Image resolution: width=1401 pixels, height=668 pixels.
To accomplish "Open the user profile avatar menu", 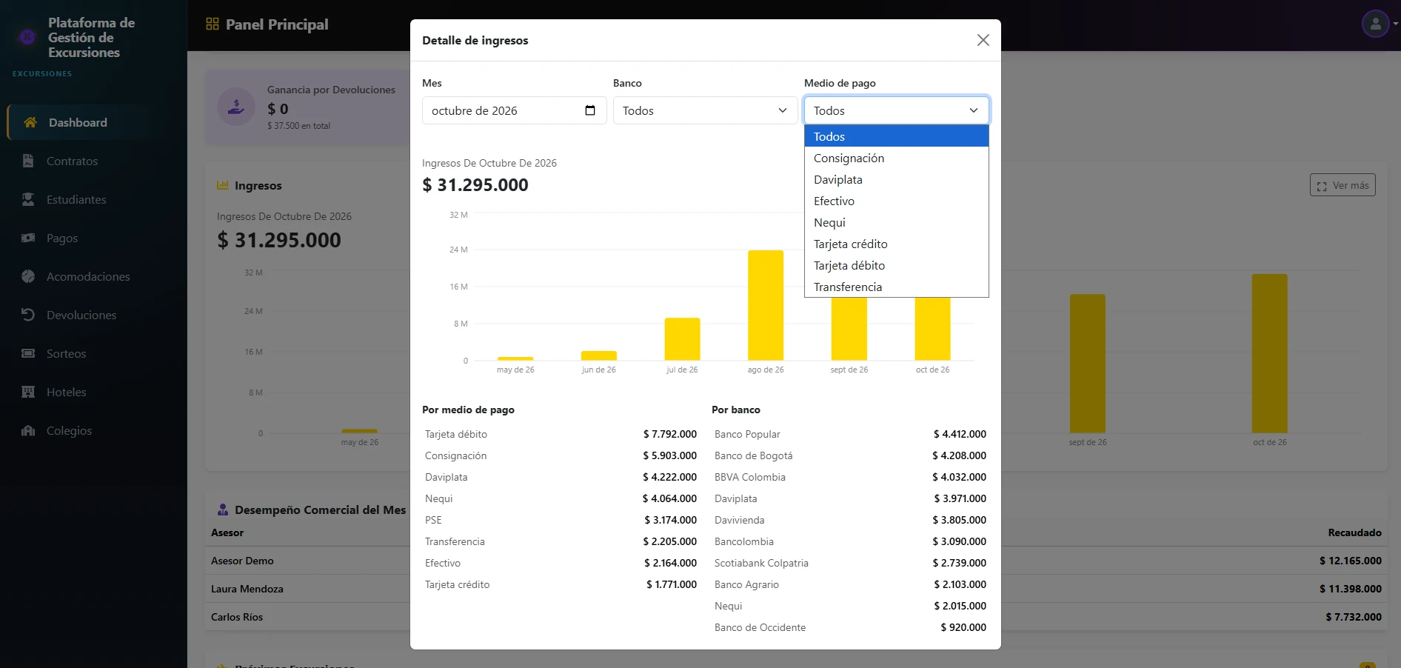I will [x=1375, y=24].
